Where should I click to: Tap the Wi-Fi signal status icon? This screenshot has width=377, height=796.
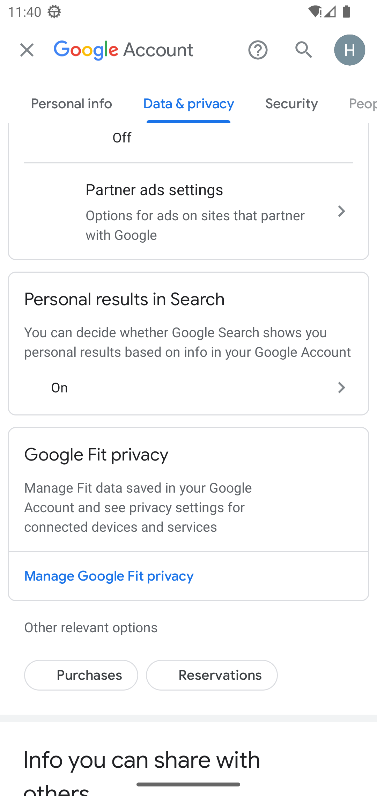point(315,12)
